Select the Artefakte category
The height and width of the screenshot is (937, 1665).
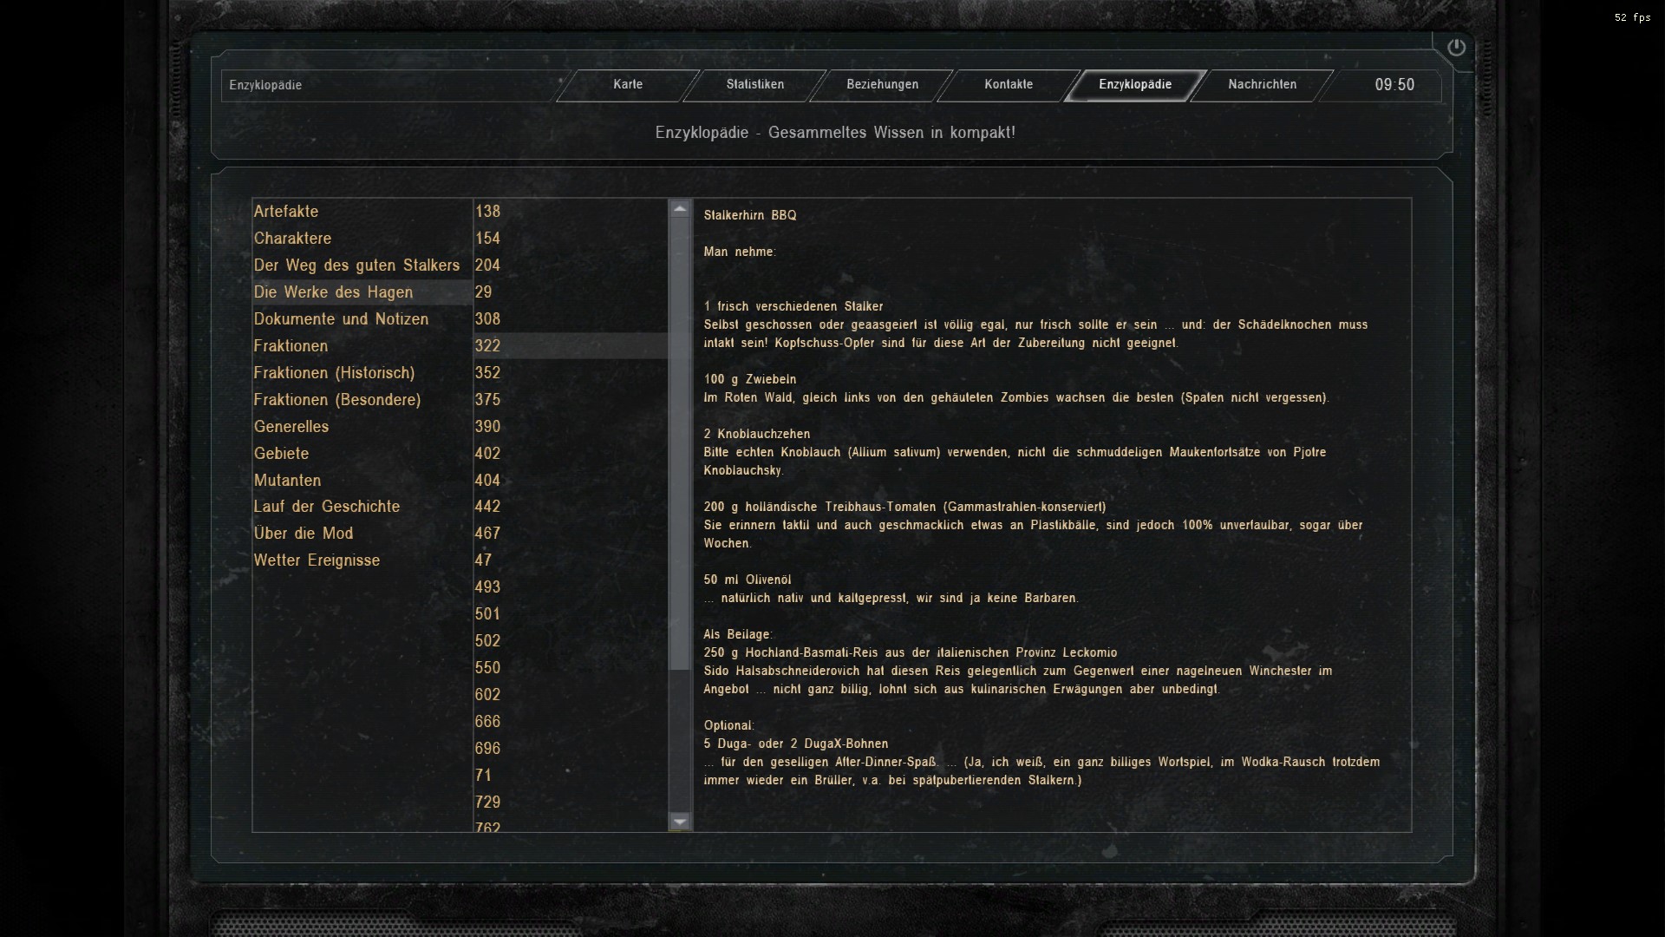coord(286,212)
